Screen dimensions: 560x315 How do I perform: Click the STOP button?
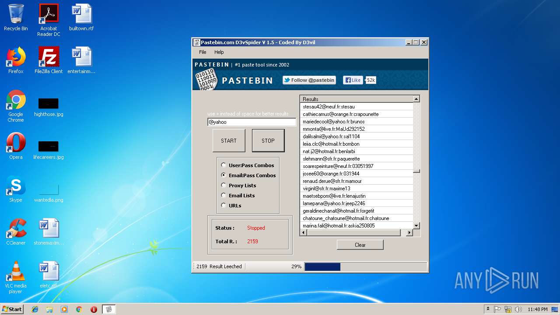[268, 140]
